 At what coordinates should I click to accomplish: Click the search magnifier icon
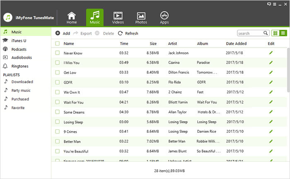pos(266,33)
